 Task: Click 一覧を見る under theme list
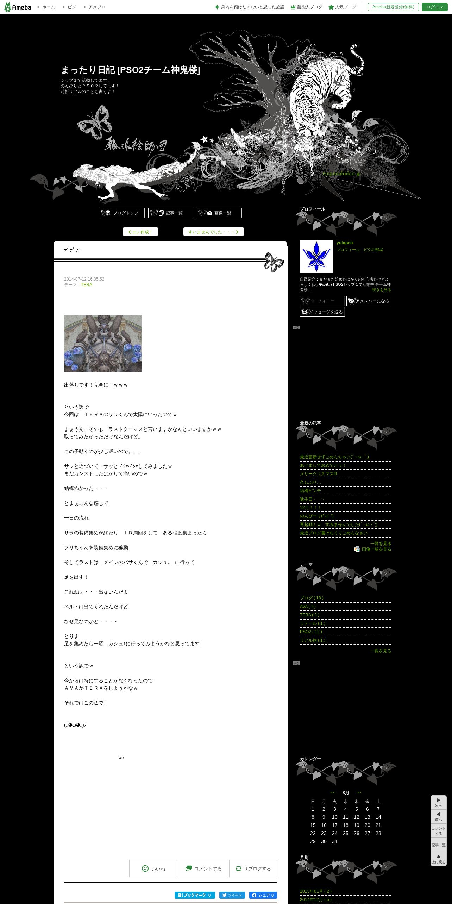coord(381,651)
